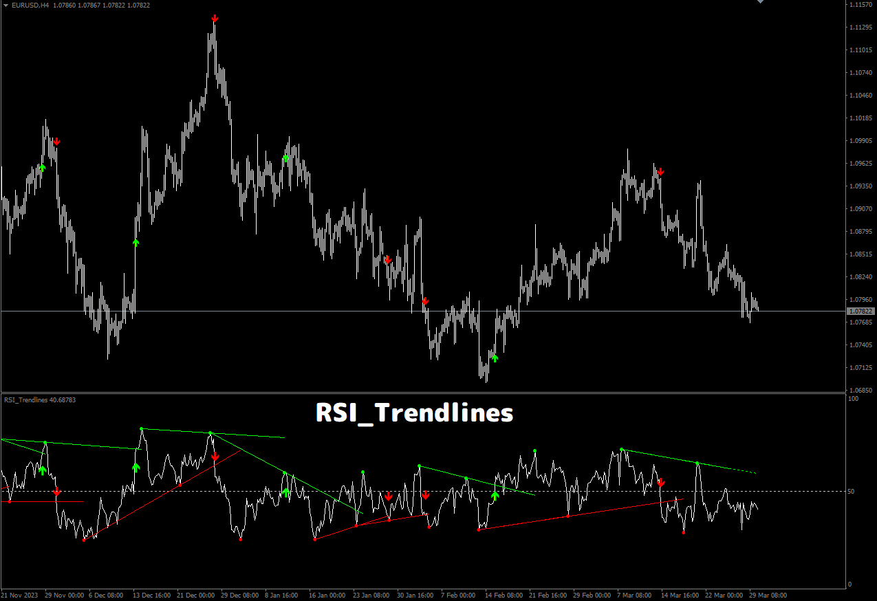The height and width of the screenshot is (601, 877).
Task: Click the scroll-to-end triangle at top right
Action: point(759,3)
